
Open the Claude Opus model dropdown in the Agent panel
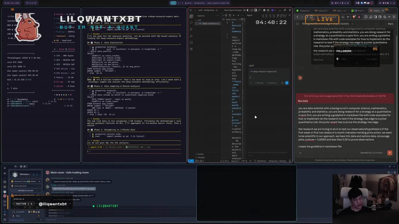272,83
